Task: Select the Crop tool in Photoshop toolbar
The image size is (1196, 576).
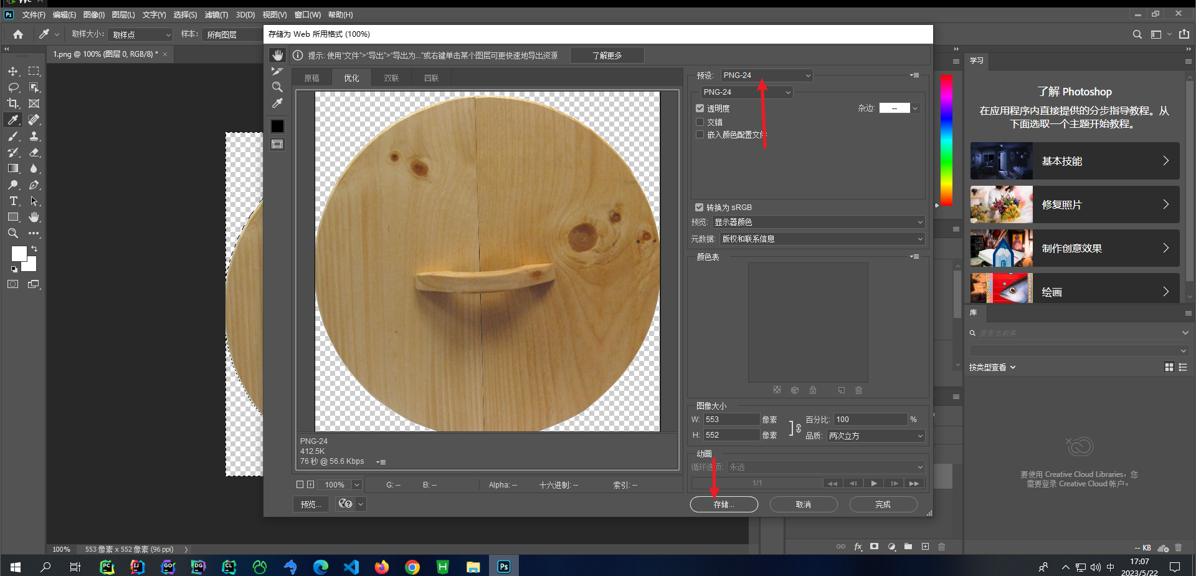Action: click(x=13, y=103)
